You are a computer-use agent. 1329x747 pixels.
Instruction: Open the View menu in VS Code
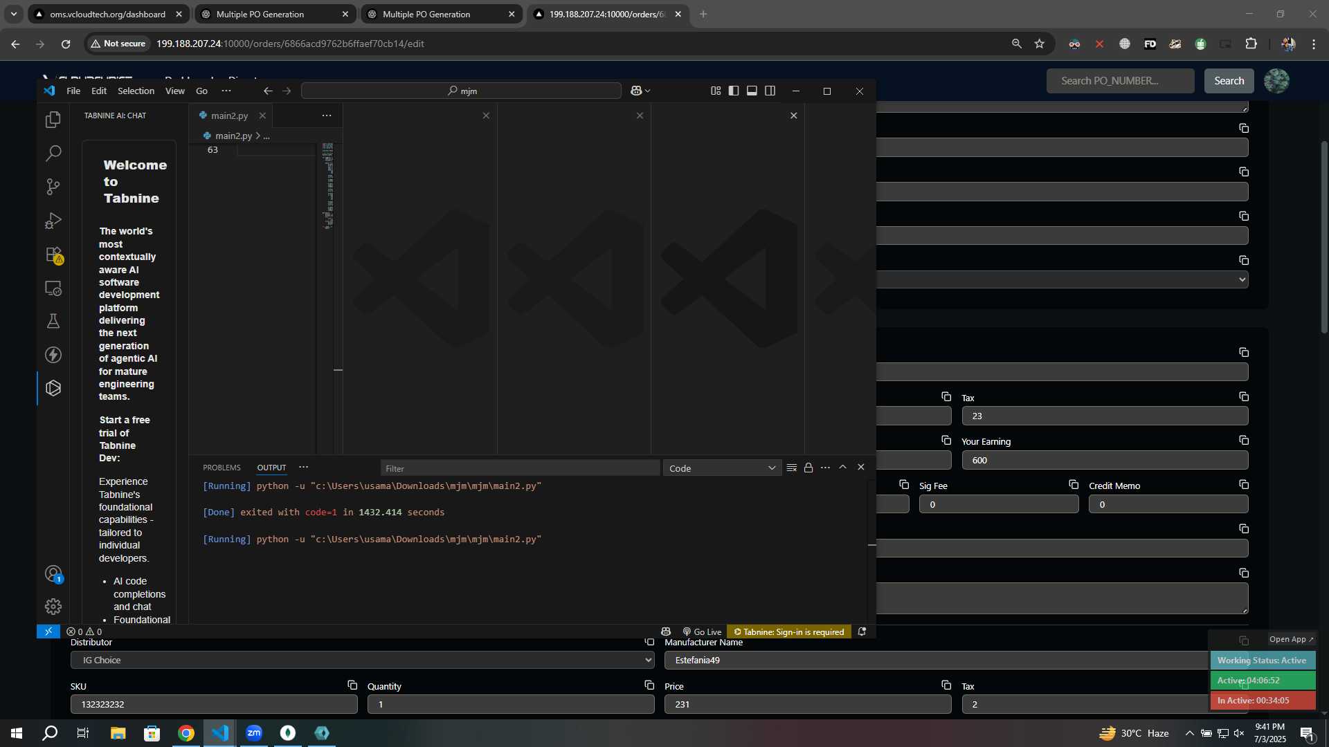click(x=175, y=91)
